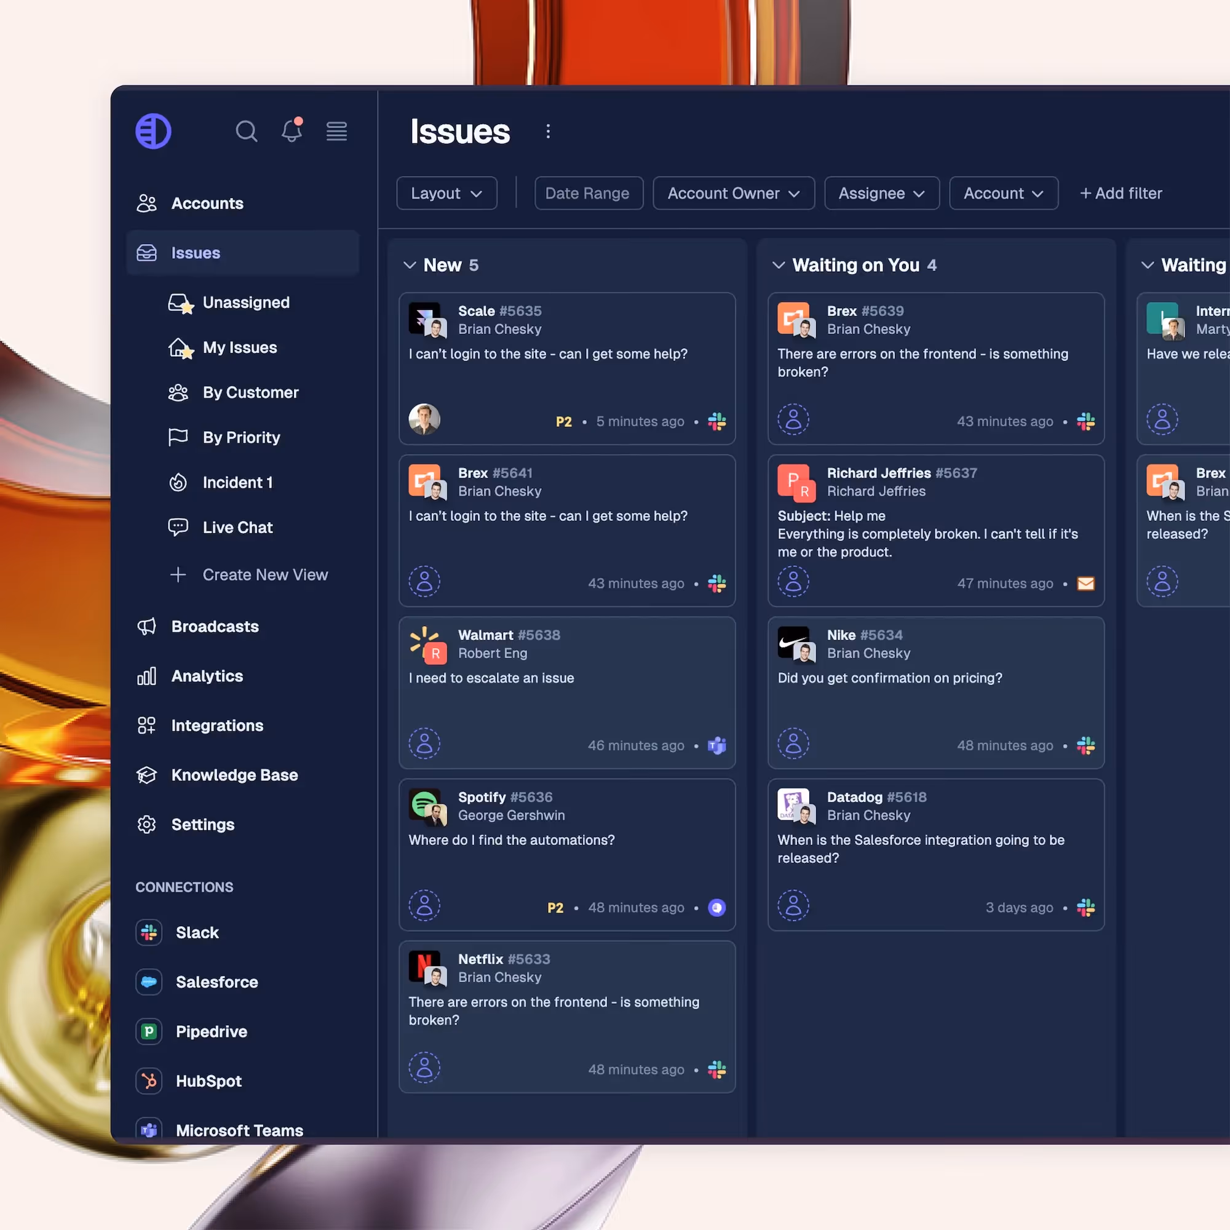Open Slack connection in sidebar
The height and width of the screenshot is (1230, 1230).
(x=177, y=933)
